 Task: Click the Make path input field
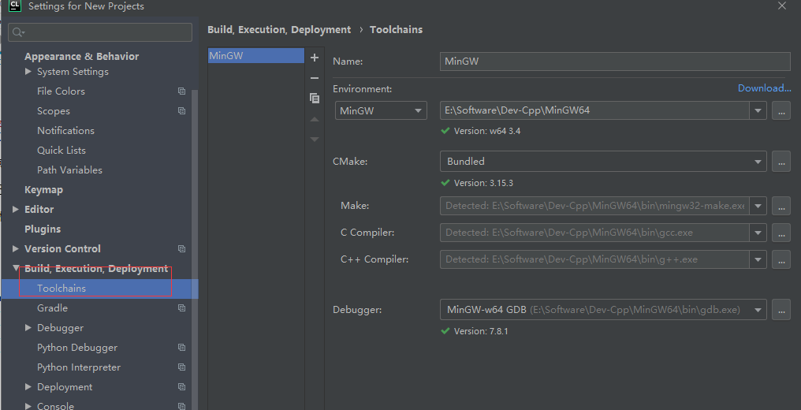tap(594, 206)
